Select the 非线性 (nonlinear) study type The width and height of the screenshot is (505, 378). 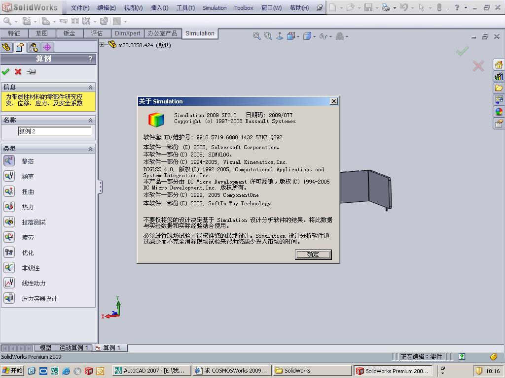9,268
